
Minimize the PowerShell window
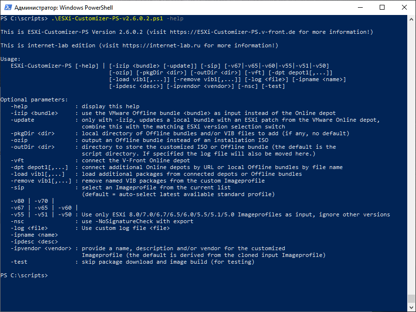(x=360, y=7)
